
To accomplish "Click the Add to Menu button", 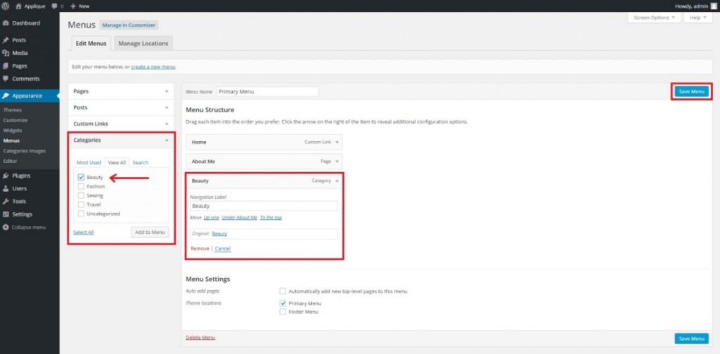I will pos(150,232).
